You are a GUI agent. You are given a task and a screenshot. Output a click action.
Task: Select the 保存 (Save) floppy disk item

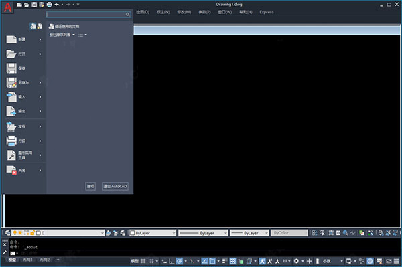coord(23,68)
